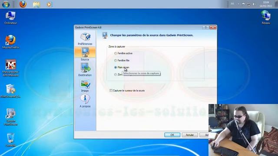Open the media player taskbar icon
Viewport: 278px width, 156px height.
(x=49, y=4)
